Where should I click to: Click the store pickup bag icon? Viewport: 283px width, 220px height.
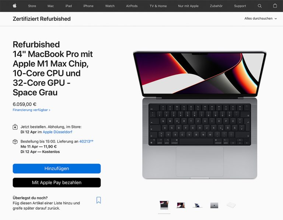point(15,127)
